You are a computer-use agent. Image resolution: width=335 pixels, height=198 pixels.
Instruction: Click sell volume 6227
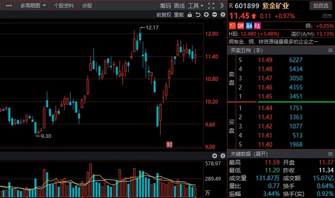(x=296, y=60)
